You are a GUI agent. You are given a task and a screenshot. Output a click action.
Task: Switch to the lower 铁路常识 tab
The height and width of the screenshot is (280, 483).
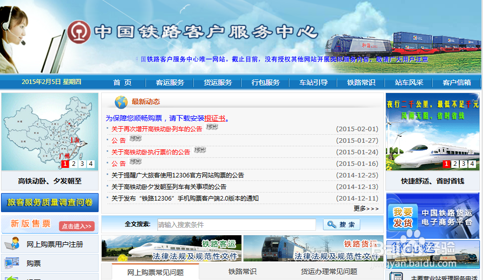(x=243, y=271)
